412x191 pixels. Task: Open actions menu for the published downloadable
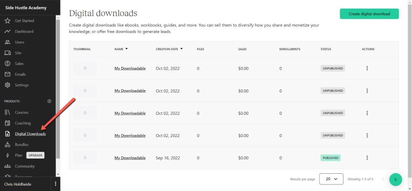tap(367, 158)
